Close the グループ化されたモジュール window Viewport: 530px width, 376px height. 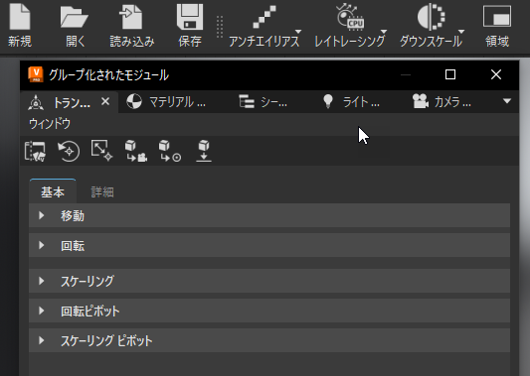pos(496,74)
